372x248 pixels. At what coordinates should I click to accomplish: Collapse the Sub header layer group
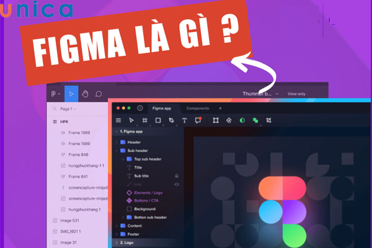(117, 151)
